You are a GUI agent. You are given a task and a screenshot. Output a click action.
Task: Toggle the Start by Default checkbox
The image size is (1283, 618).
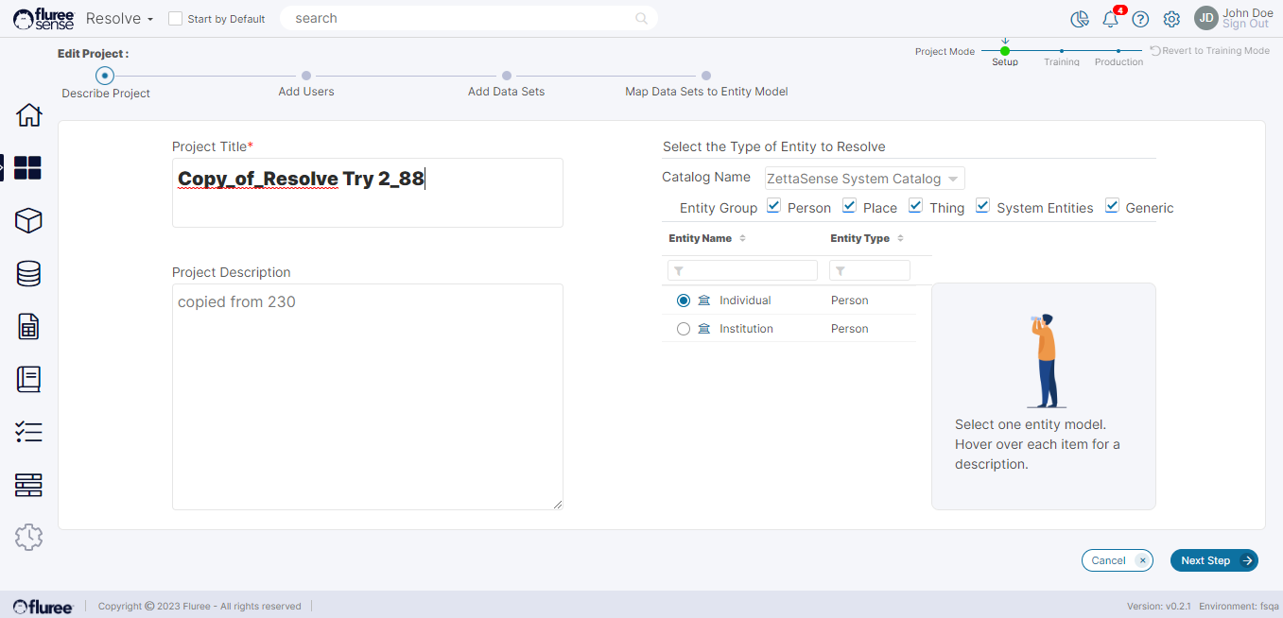175,19
